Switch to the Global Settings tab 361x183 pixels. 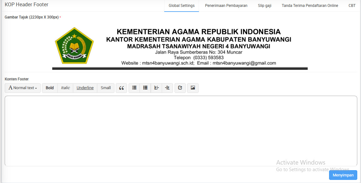click(x=182, y=6)
